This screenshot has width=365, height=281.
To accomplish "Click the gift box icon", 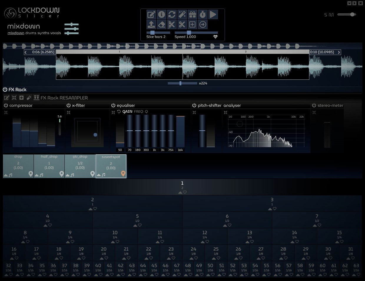I will [192, 14].
